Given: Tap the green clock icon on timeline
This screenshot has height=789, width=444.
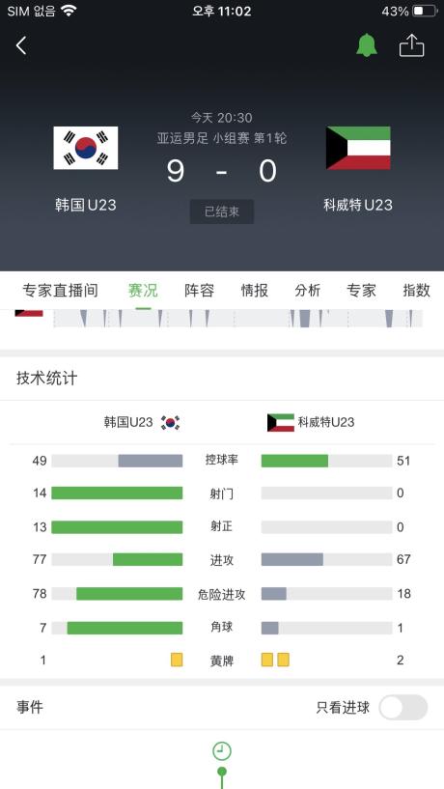Looking at the screenshot, I should (x=222, y=751).
